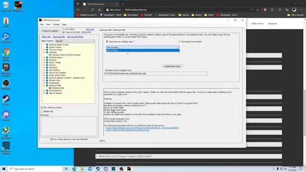
Task: Click DONATE on website nav
Action: (x=273, y=23)
